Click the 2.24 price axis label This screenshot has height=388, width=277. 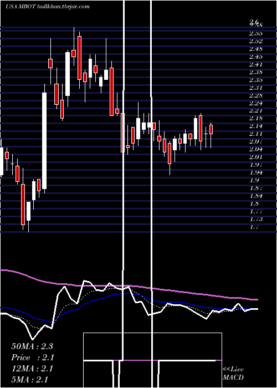click(x=256, y=103)
